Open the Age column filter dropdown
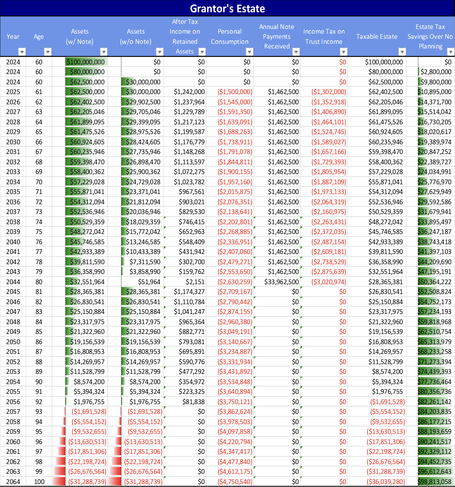 point(48,52)
